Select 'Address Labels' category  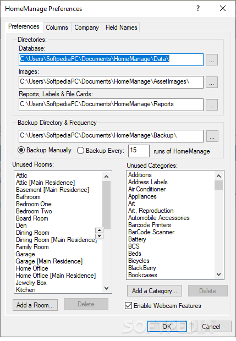point(148,182)
